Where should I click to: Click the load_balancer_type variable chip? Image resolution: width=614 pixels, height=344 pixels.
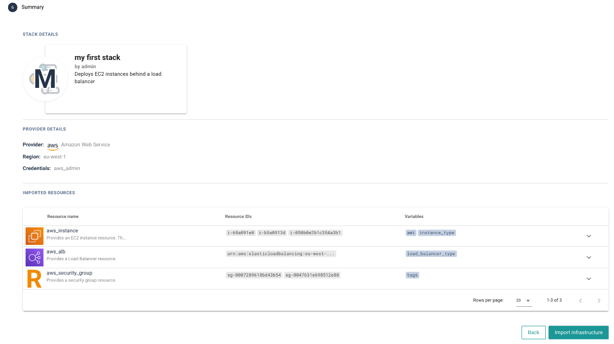[x=431, y=254]
